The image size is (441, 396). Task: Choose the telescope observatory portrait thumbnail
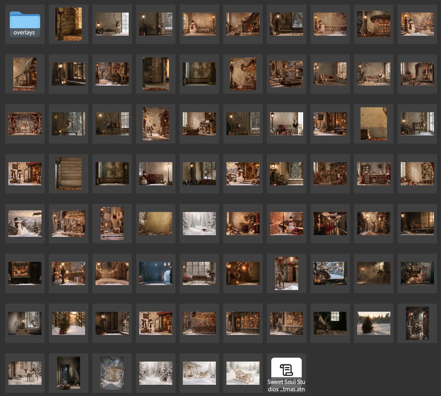point(25,74)
